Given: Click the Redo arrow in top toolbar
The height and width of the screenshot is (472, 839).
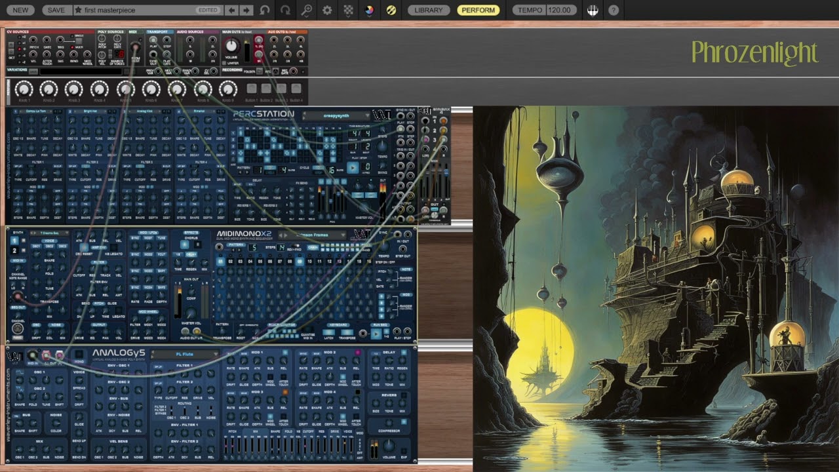Looking at the screenshot, I should 285,10.
